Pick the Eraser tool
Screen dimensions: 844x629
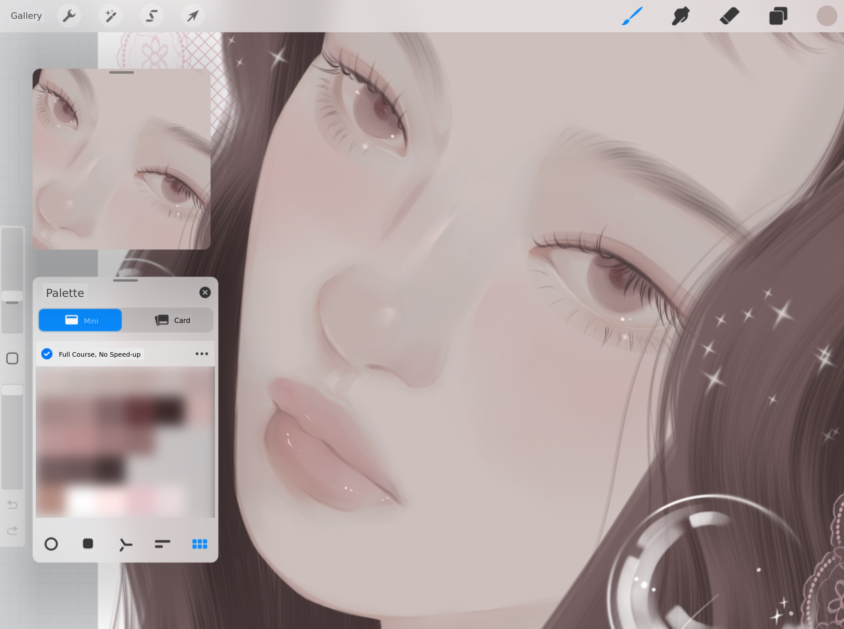[x=729, y=16]
